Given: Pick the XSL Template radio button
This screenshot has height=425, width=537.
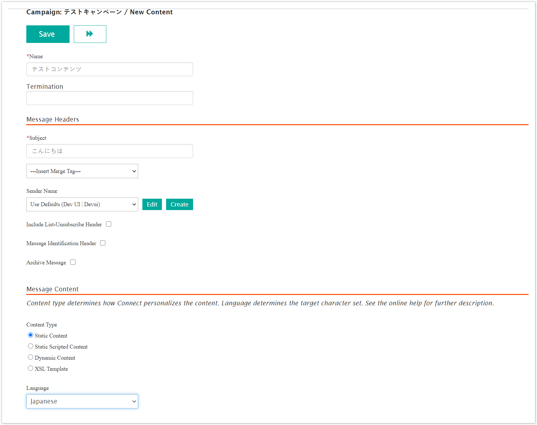Looking at the screenshot, I should tap(31, 368).
